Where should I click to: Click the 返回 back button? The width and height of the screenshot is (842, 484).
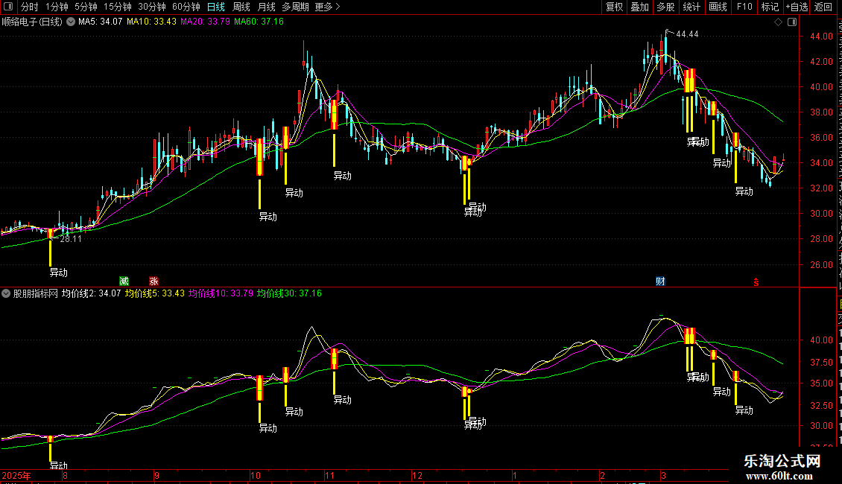click(x=823, y=7)
